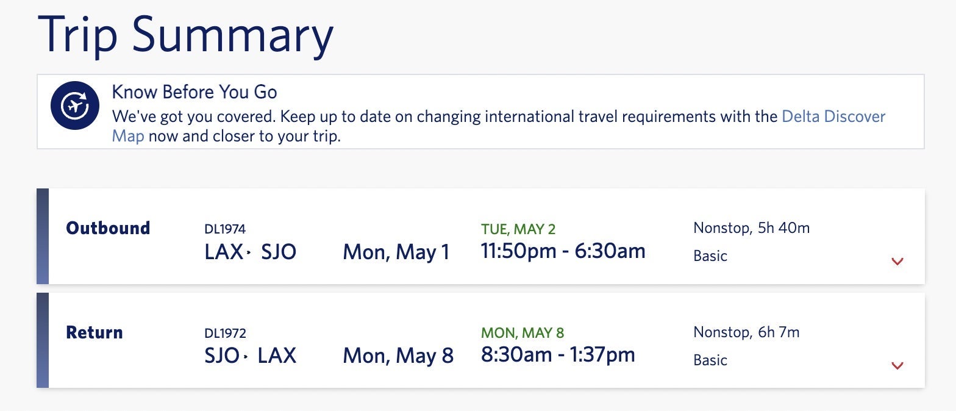Expand the Outbound flight details chevron
The width and height of the screenshot is (956, 411).
point(897,262)
